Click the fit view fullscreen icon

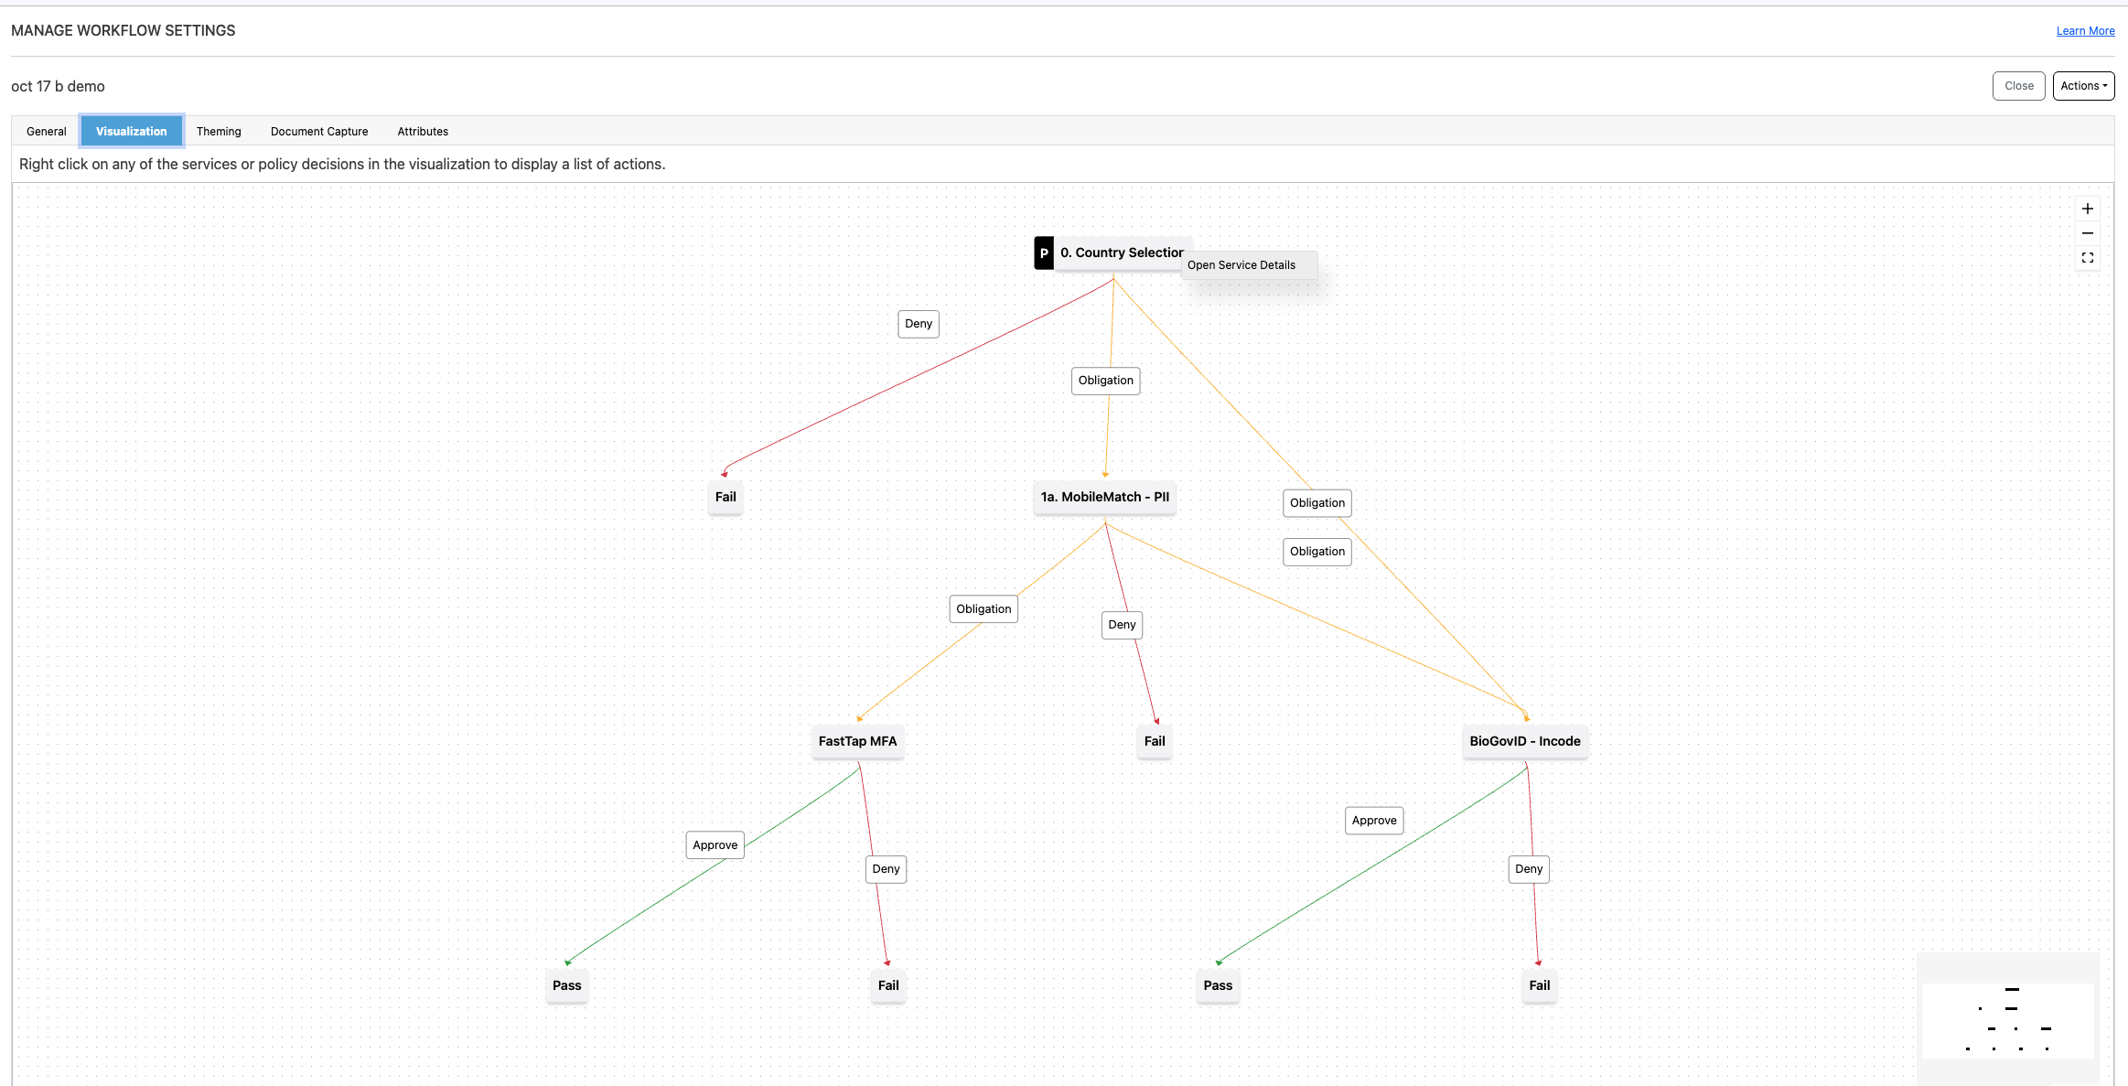click(2087, 258)
